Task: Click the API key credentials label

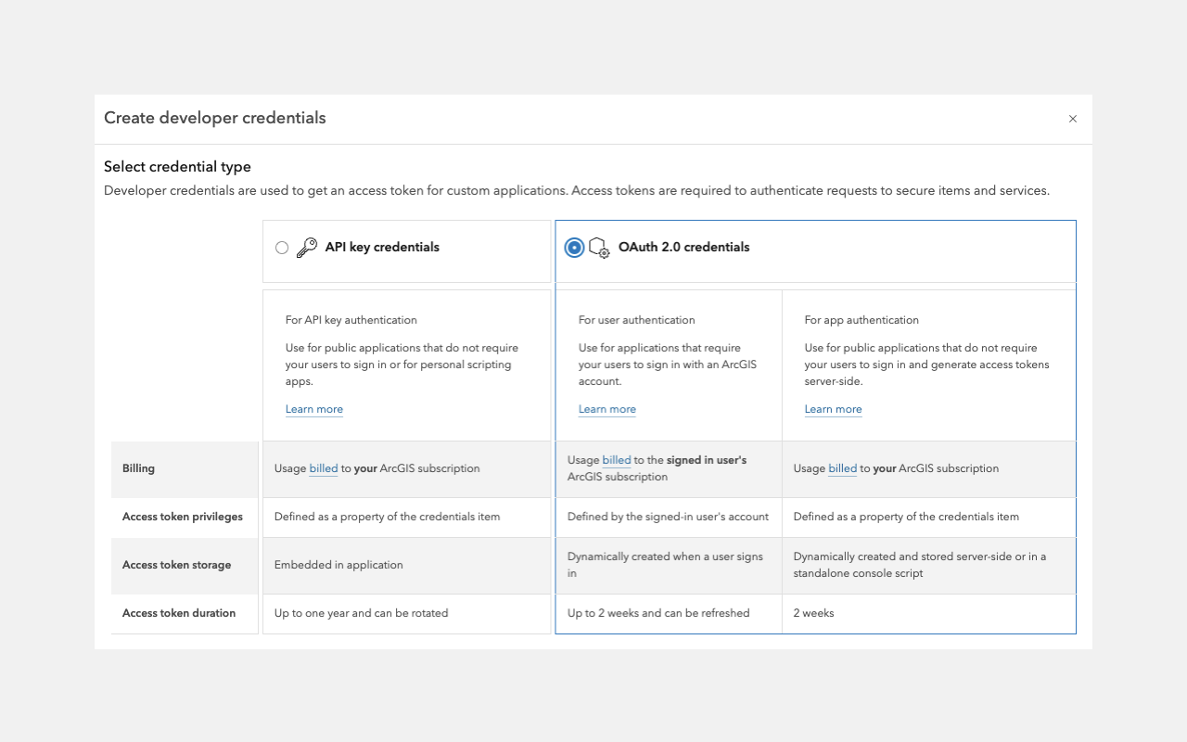Action: pos(382,248)
